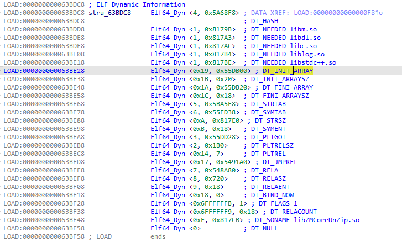Open the 0x55FD38 DT_SYMTAB address
This screenshot has height=242, width=402.
220,112
